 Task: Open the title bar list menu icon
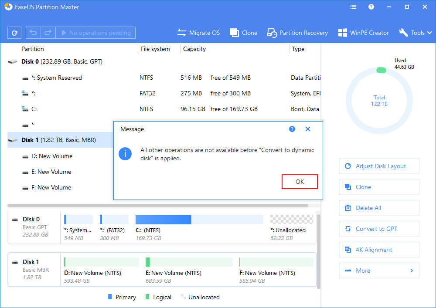354,7
